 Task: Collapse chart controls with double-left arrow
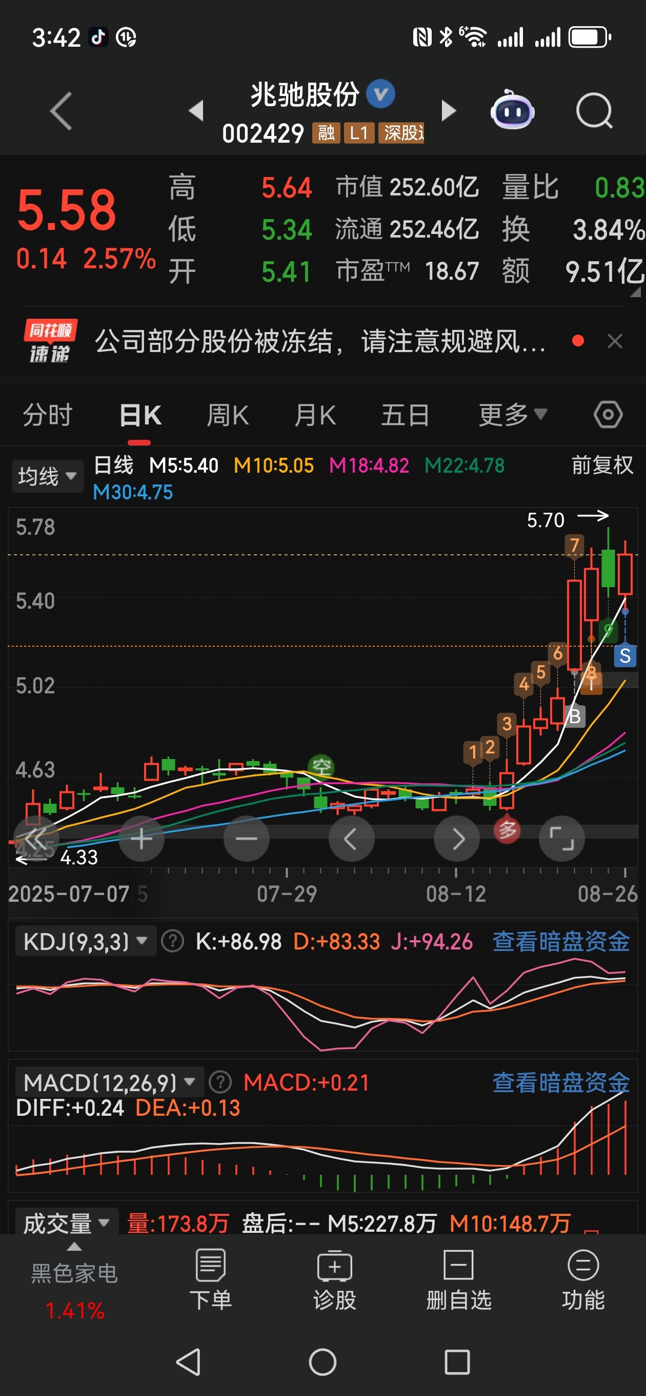tap(36, 839)
